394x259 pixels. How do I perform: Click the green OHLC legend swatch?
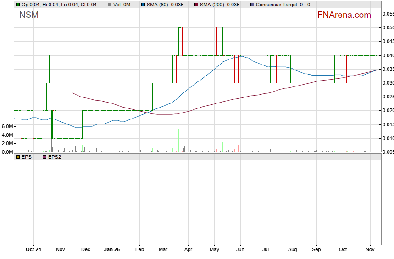pyautogui.click(x=18, y=5)
